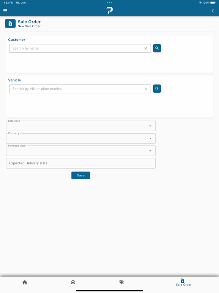219x293 pixels.
Task: Tap the battery indicator in status bar
Action: click(x=213, y=3)
